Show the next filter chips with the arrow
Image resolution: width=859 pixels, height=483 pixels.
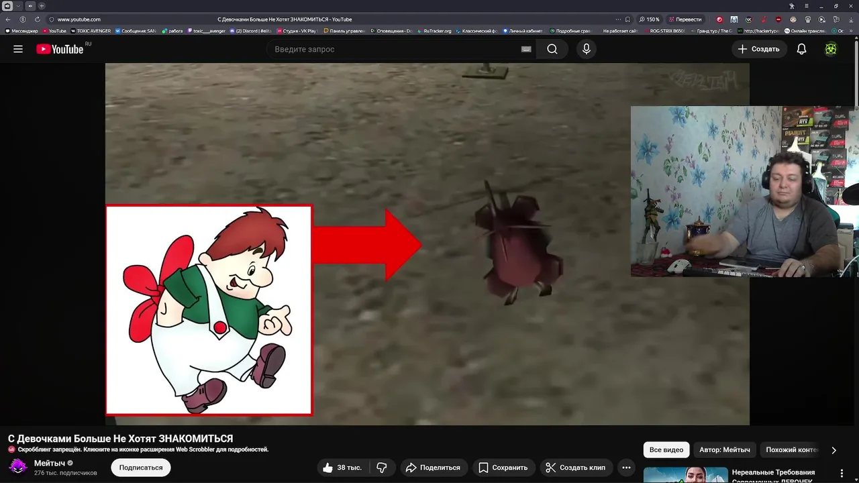pyautogui.click(x=833, y=450)
